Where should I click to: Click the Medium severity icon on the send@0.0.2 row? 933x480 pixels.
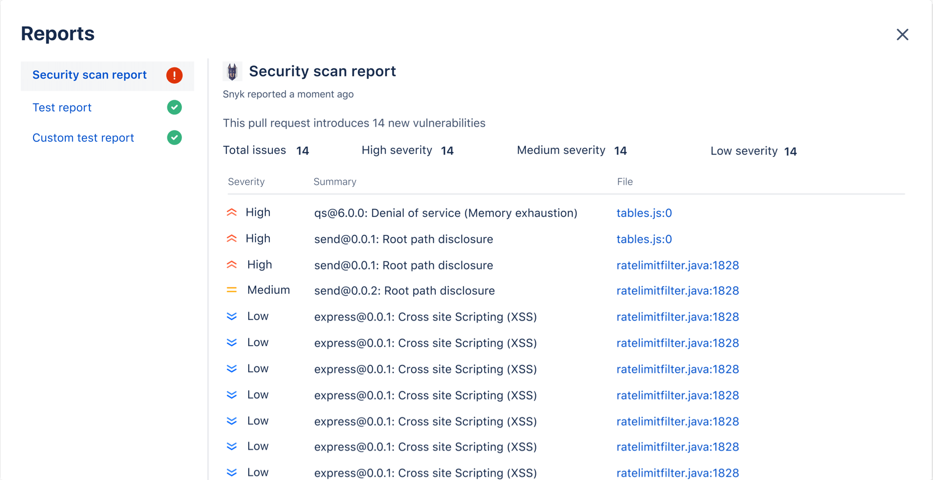(231, 290)
